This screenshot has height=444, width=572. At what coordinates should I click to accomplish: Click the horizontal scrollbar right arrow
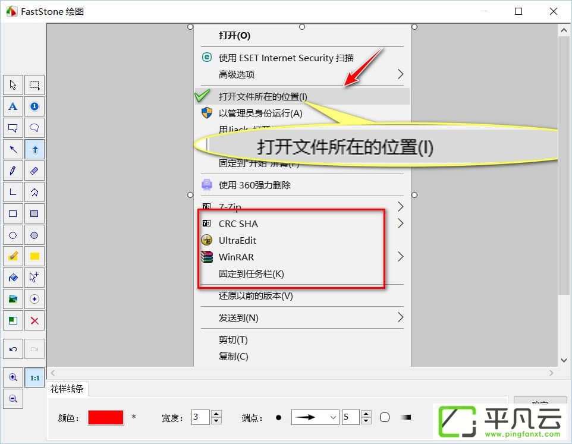coord(551,373)
